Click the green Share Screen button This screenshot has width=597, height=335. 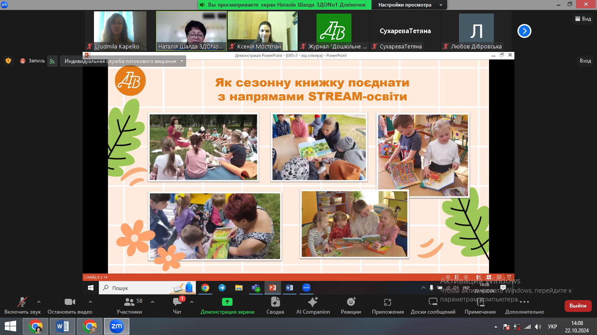tap(227, 302)
